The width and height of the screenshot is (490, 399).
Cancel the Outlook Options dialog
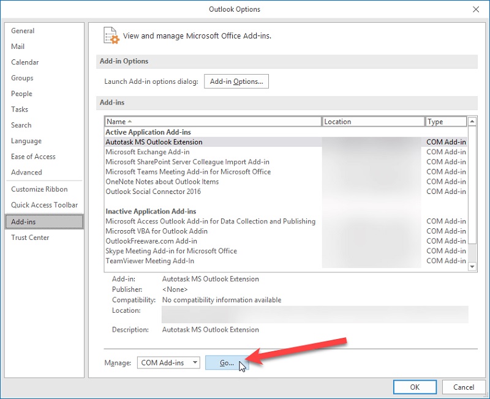[464, 387]
